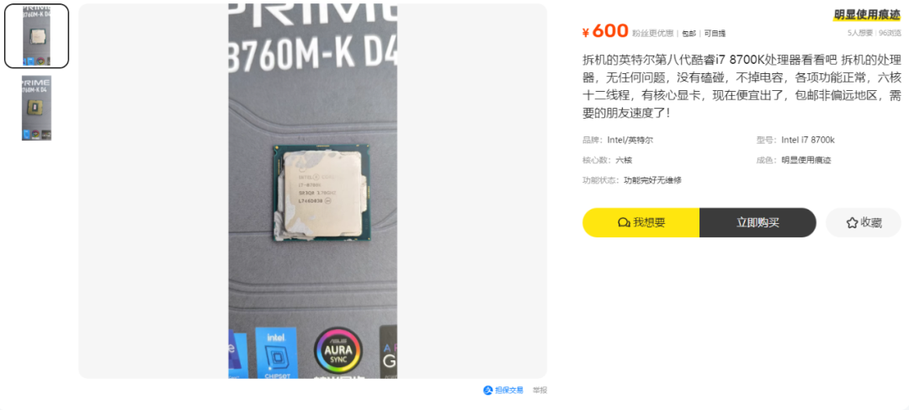Click the 担保交易 shield icon
The image size is (909, 410).
(487, 391)
